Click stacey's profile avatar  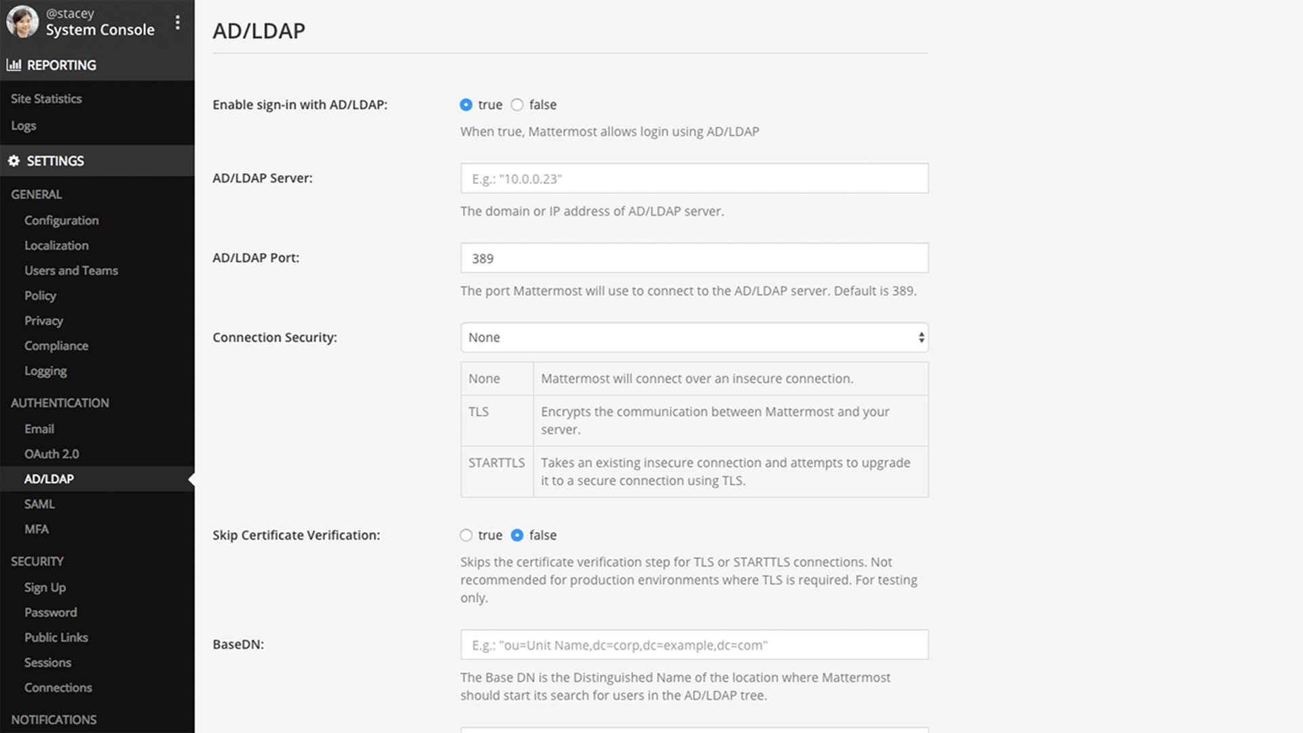point(22,22)
